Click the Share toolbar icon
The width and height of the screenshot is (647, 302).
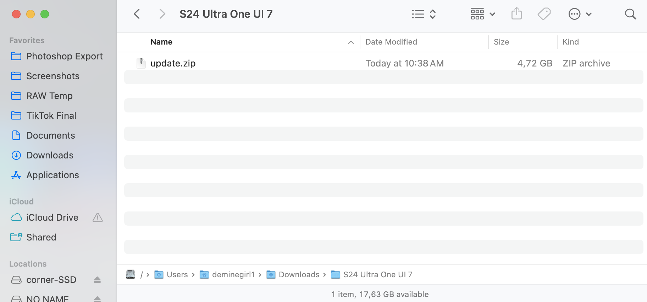[x=516, y=14]
